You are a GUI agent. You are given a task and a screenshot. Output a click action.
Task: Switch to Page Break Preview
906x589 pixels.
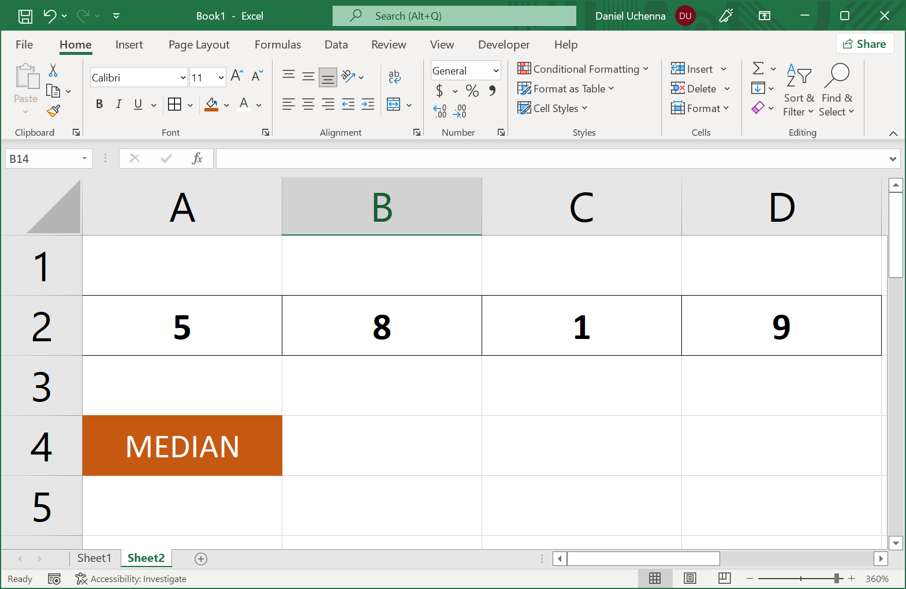click(725, 578)
